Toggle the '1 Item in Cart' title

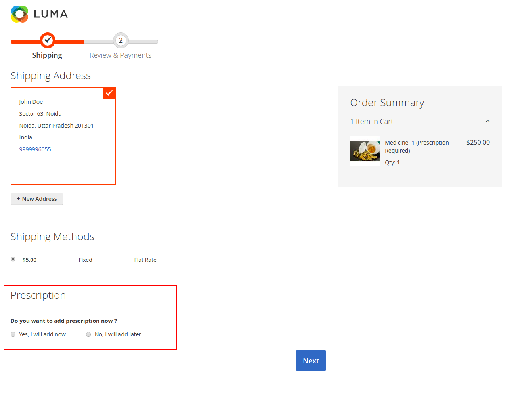tap(371, 122)
